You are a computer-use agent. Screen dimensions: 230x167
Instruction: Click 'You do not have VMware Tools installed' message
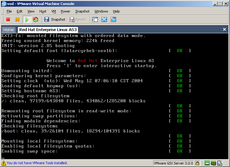37,163
